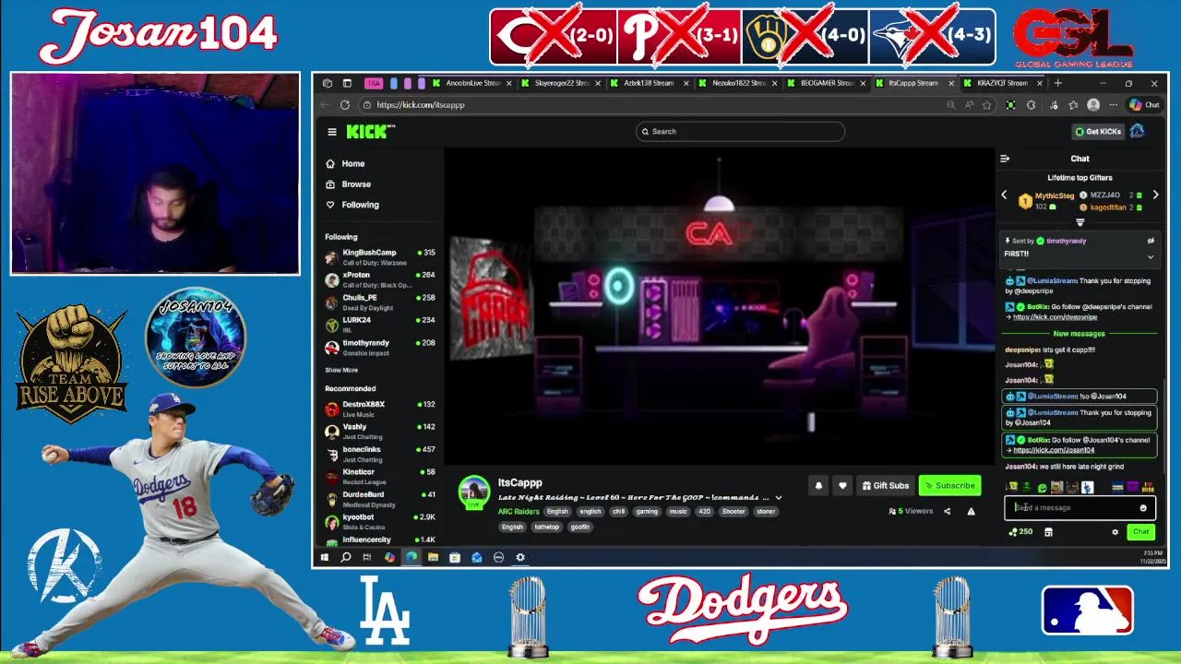Click the Gift Subs button
This screenshot has height=664, width=1181.
click(x=886, y=486)
